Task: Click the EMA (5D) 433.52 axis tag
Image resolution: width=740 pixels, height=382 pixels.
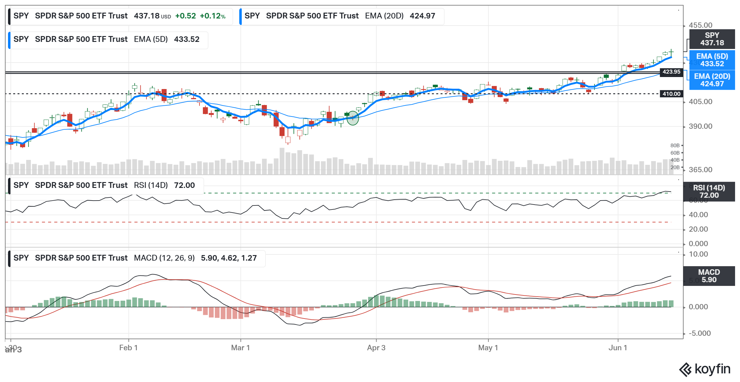Action: click(712, 60)
